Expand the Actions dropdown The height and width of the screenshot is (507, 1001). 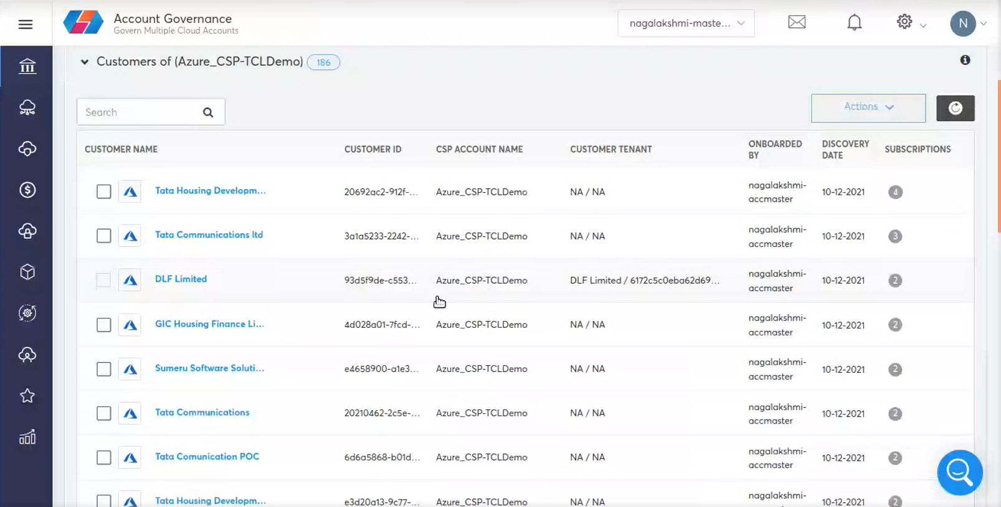868,108
